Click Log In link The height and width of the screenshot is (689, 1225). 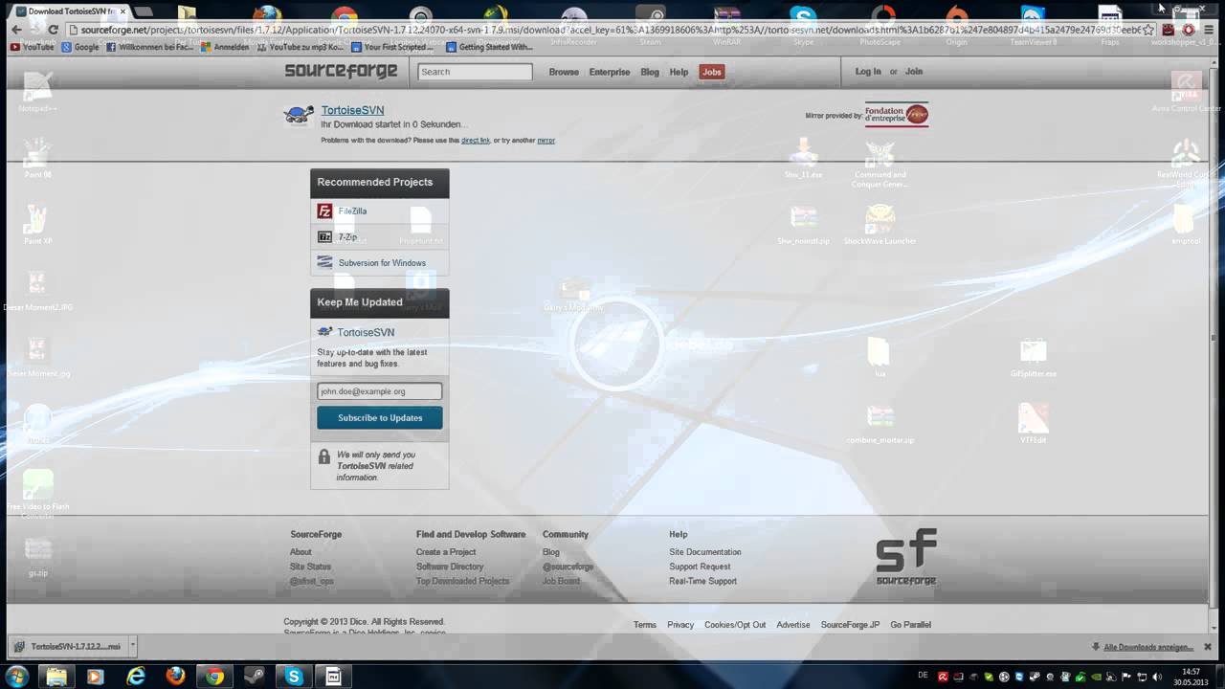[868, 71]
